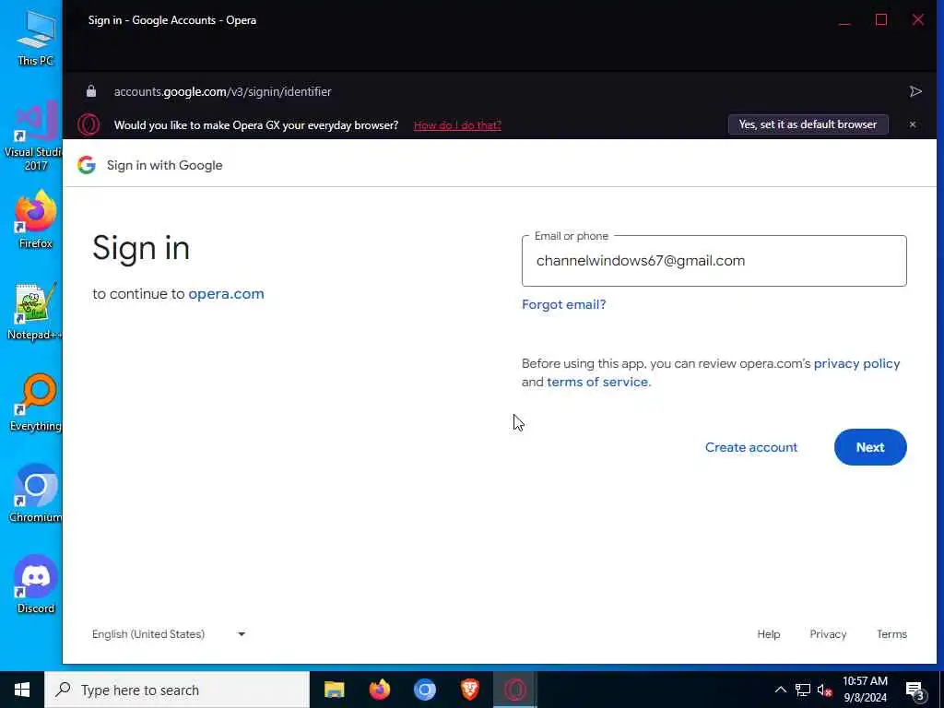Select the Visual Studio 2017 desktop shortcut
The image size is (944, 708).
(36, 136)
